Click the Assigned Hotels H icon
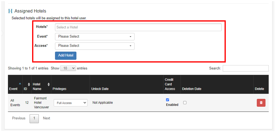The image size is (275, 131). [10, 11]
